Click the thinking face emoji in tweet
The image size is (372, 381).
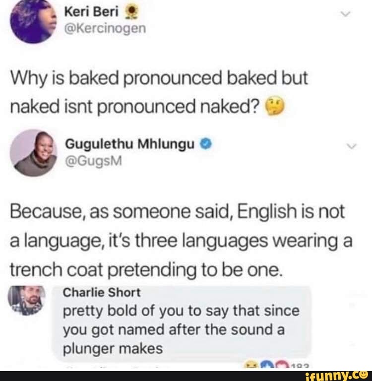(x=274, y=106)
